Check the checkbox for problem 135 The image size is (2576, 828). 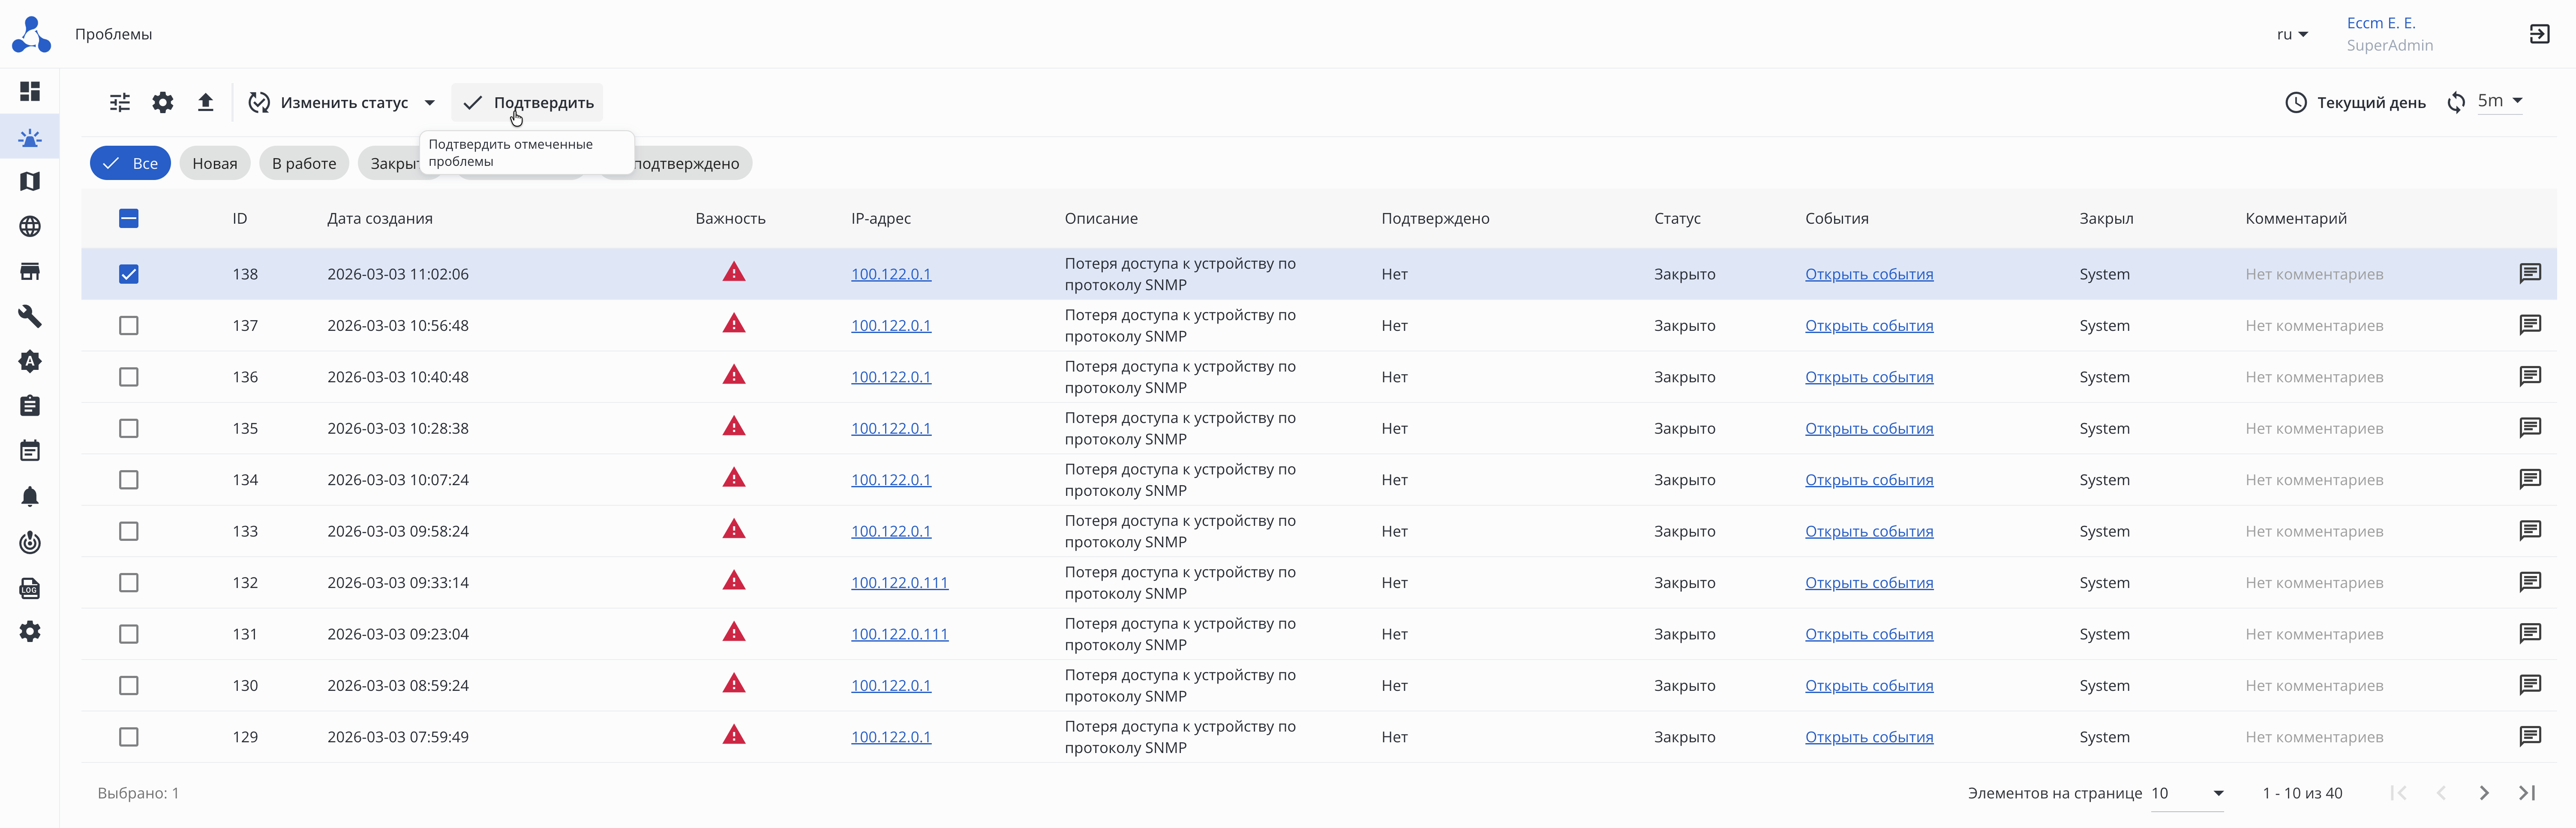point(129,428)
